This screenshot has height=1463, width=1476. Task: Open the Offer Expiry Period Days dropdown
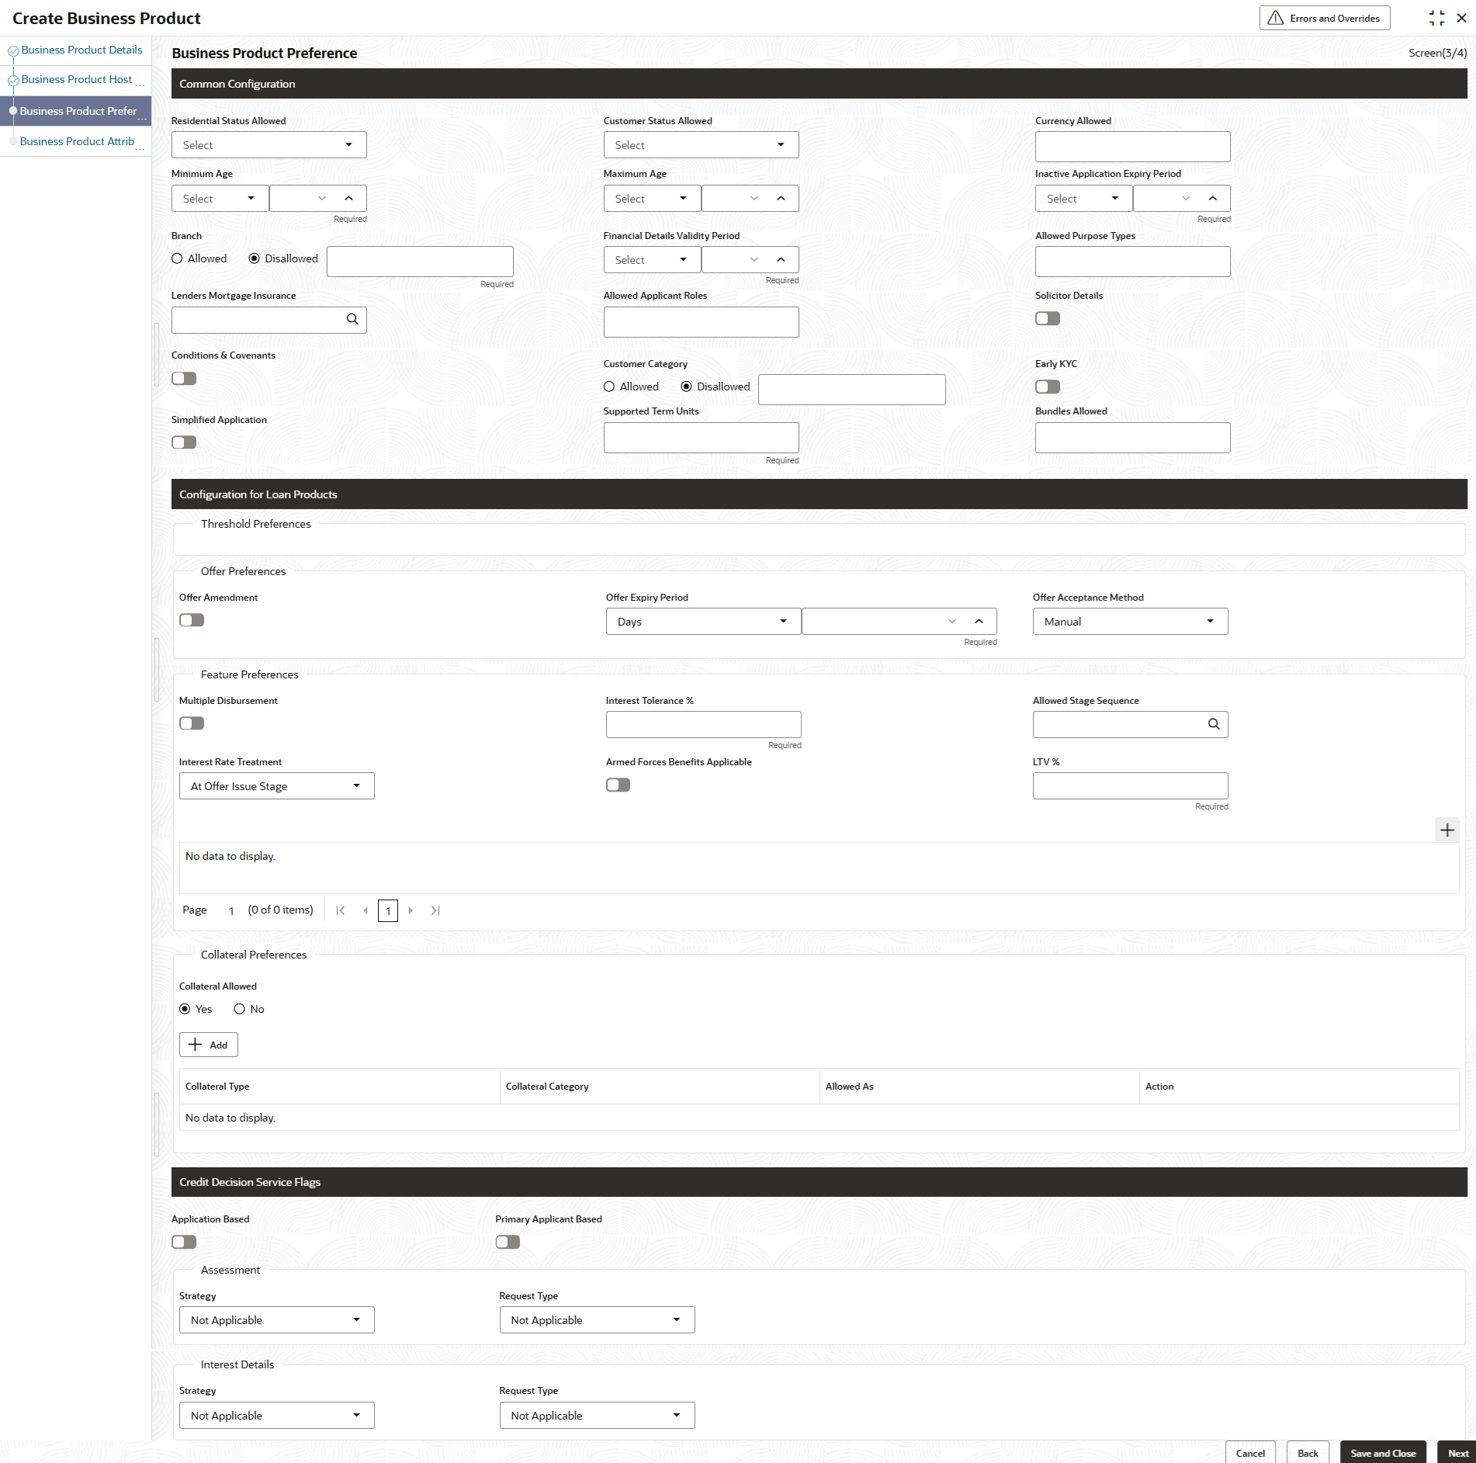703,622
